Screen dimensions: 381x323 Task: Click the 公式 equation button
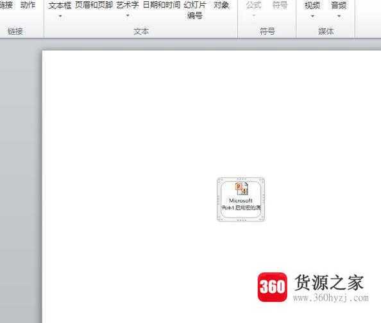[253, 5]
